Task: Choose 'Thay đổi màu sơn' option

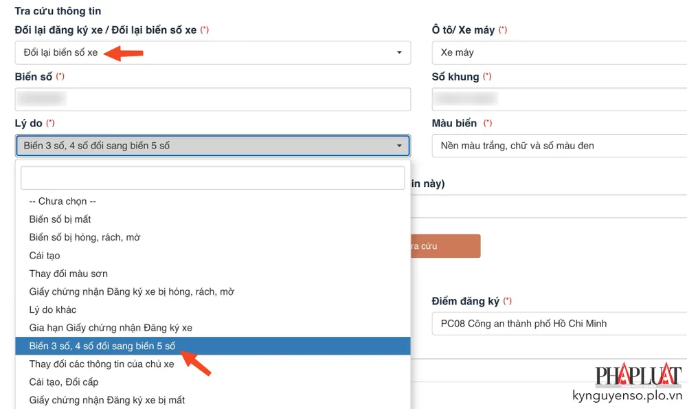Action: (69, 274)
